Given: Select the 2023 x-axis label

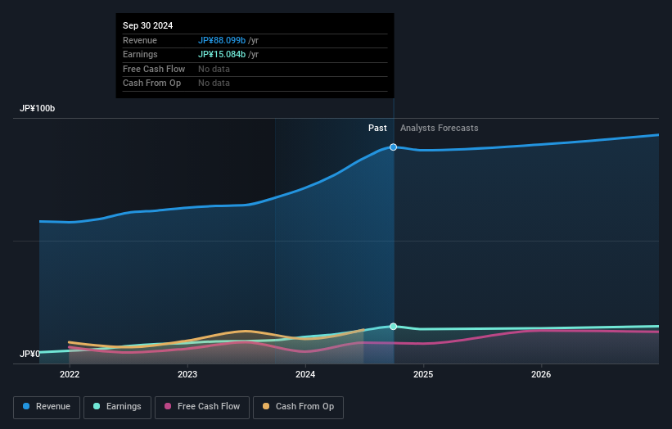Looking at the screenshot, I should pyautogui.click(x=187, y=374).
